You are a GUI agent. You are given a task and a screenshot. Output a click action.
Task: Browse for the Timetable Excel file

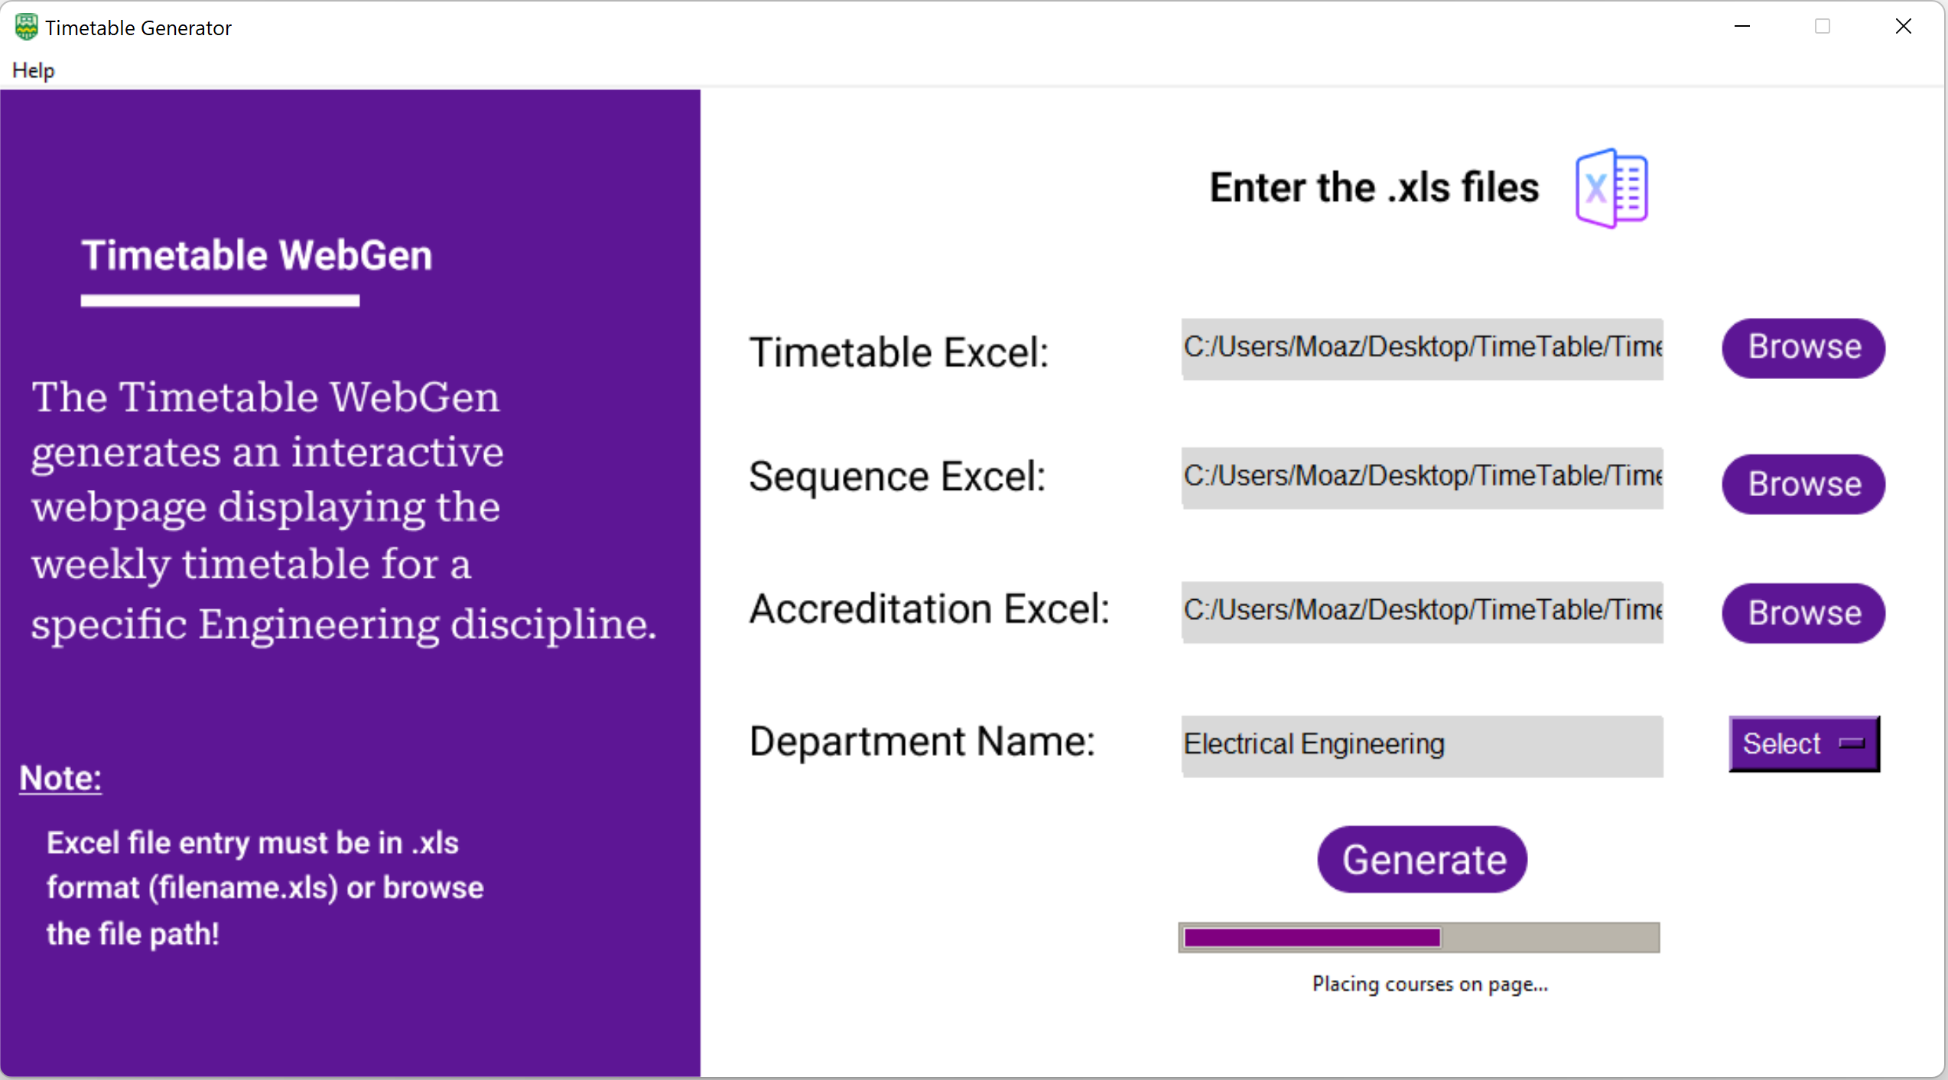pos(1803,348)
